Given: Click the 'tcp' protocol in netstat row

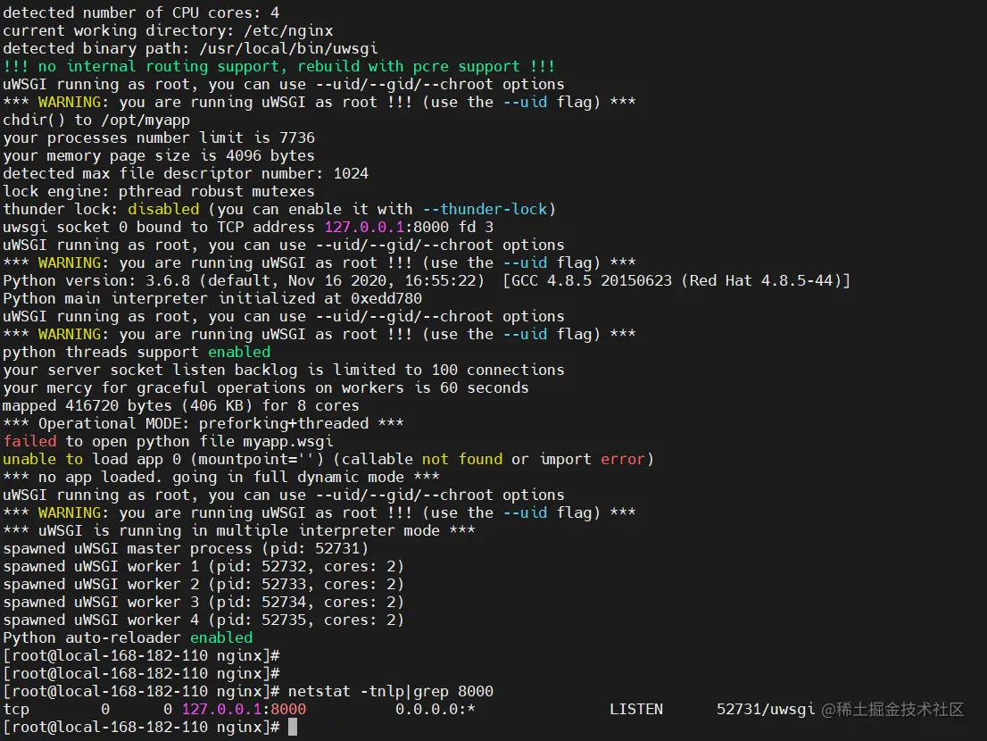Looking at the screenshot, I should pos(16,710).
